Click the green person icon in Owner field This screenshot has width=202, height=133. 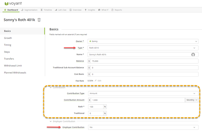tap(90, 41)
